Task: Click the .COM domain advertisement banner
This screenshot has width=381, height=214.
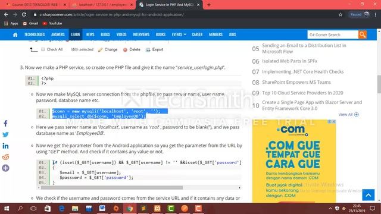Action: pyautogui.click(x=294, y=161)
